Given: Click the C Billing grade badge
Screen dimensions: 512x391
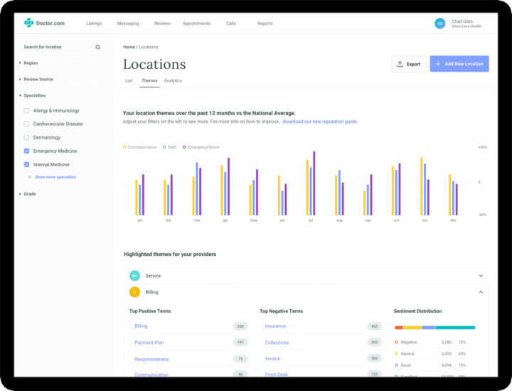Looking at the screenshot, I should tap(134, 292).
